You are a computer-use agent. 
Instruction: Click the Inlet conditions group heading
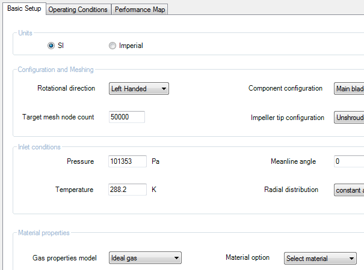click(x=39, y=147)
